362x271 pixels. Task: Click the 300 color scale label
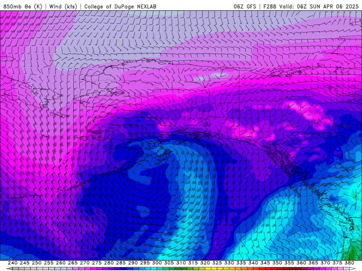point(157,263)
